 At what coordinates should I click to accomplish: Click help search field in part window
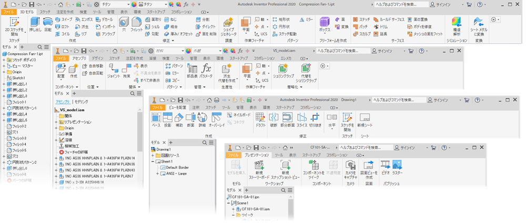click(x=401, y=4)
